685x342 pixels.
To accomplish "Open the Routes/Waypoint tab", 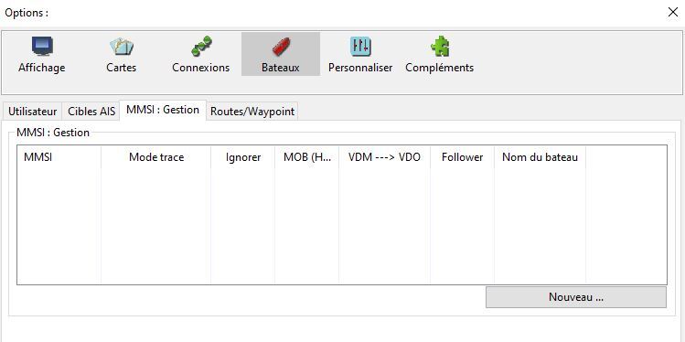I will (252, 112).
